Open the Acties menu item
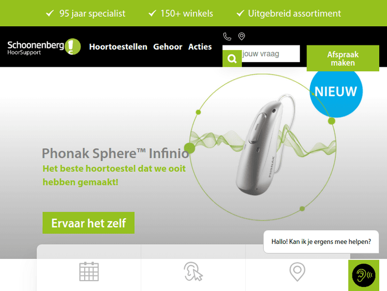Viewport: 387px width, 291px height. [200, 47]
